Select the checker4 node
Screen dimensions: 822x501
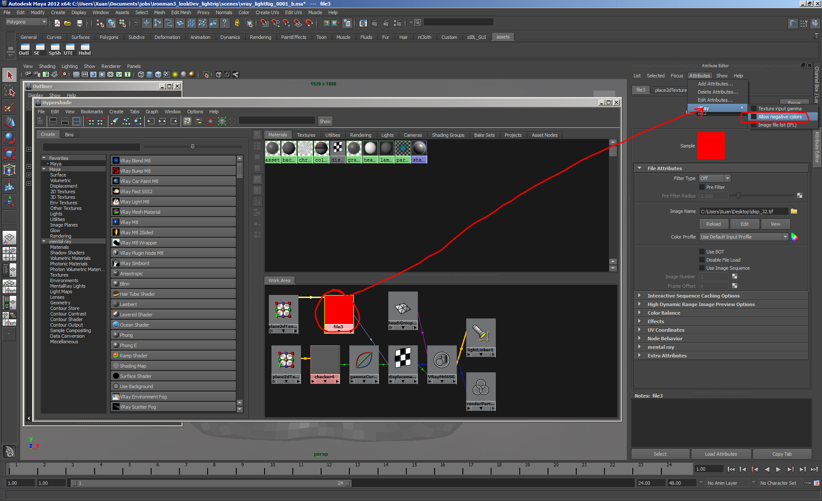(x=325, y=365)
